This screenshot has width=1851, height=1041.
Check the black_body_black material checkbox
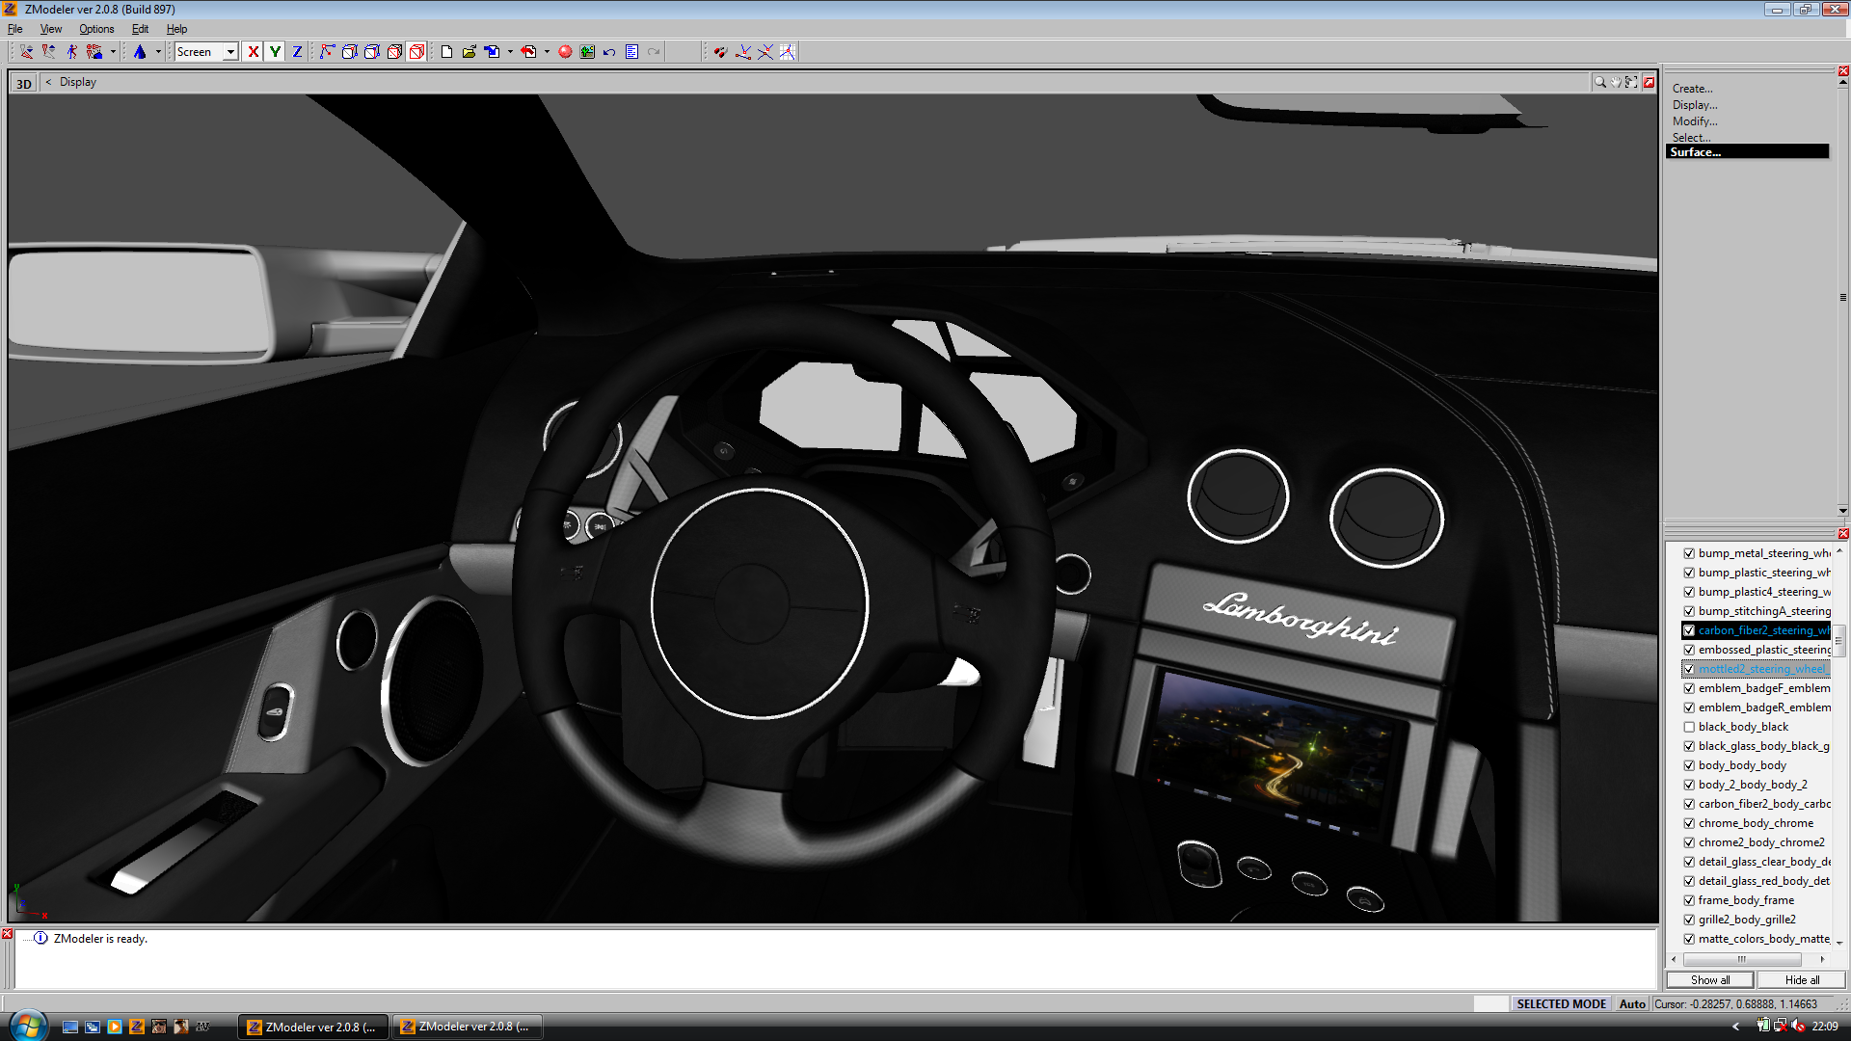(1689, 727)
